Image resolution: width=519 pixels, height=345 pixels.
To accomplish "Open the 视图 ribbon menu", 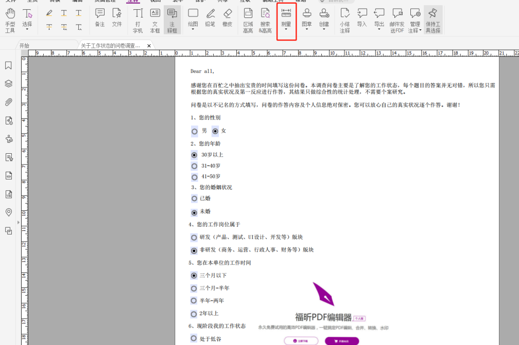I will [x=155, y=2].
